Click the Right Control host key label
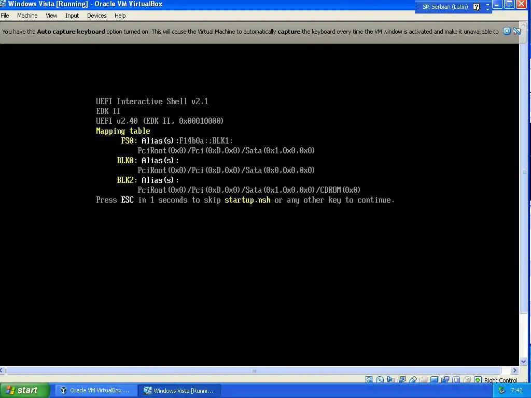Image resolution: width=531 pixels, height=398 pixels. [x=501, y=380]
